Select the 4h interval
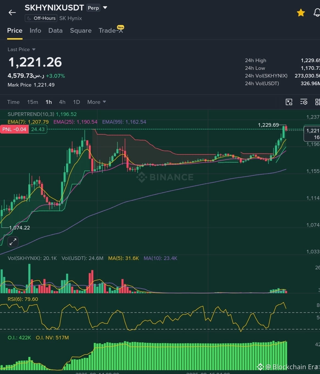 point(62,102)
